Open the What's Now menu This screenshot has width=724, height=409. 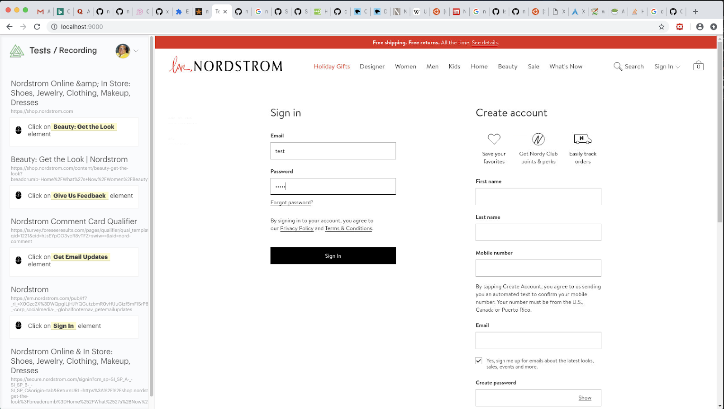[x=566, y=67]
